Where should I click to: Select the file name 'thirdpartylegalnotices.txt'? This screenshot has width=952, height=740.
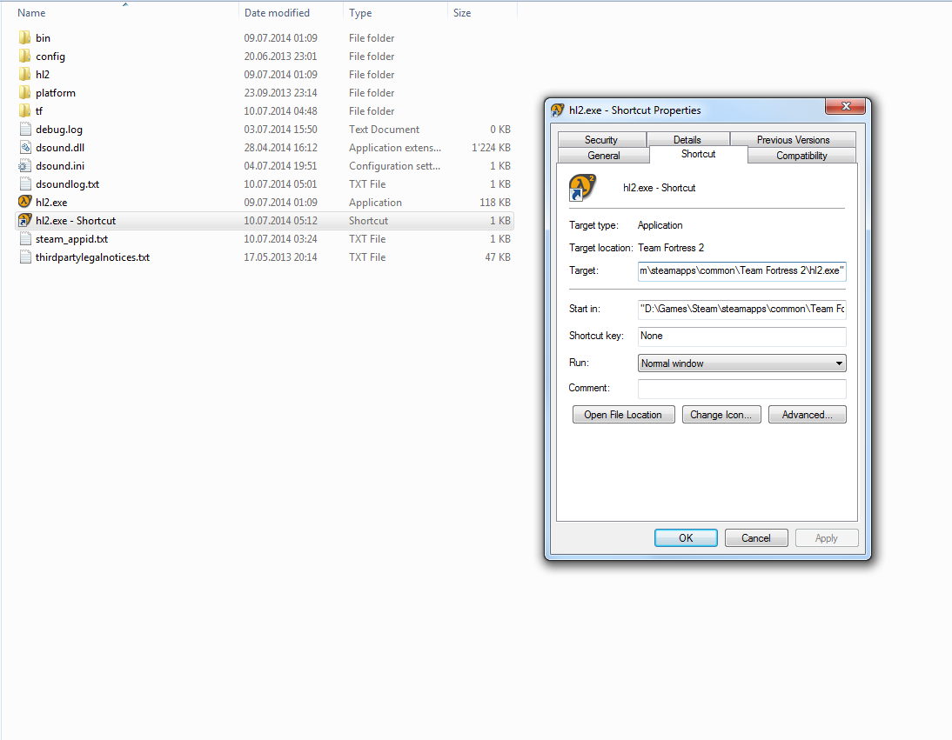point(92,257)
